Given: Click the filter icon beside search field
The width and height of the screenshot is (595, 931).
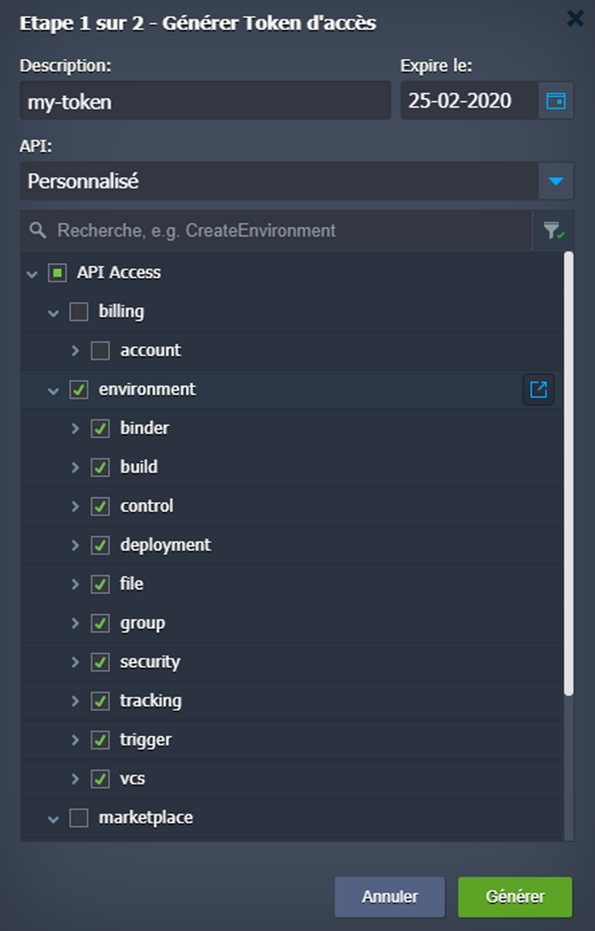Looking at the screenshot, I should 553,231.
